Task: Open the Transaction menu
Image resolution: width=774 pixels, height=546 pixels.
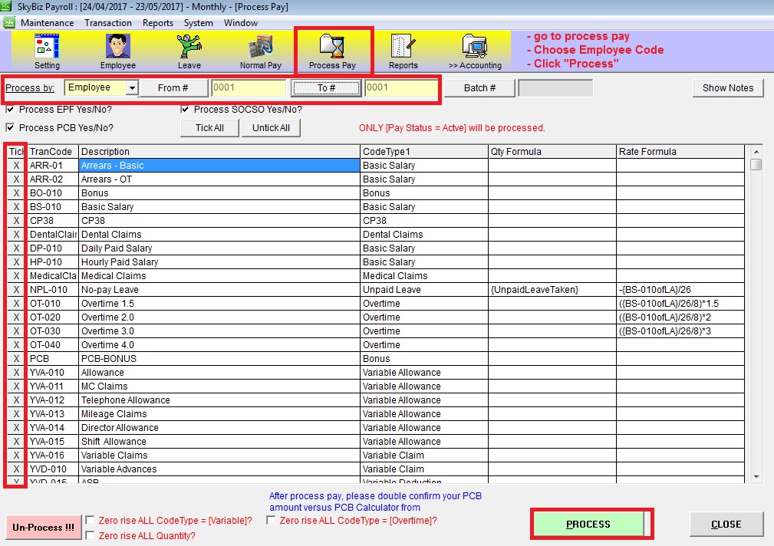Action: point(108,23)
